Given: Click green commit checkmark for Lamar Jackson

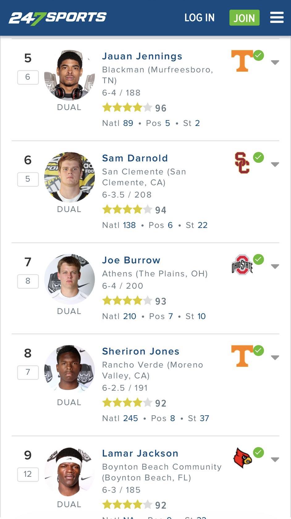Looking at the screenshot, I should coord(259,453).
